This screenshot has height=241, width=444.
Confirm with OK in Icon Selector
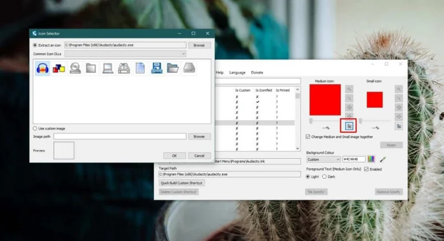174,155
